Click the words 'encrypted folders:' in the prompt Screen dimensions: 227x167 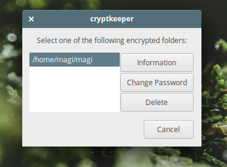tap(157, 40)
